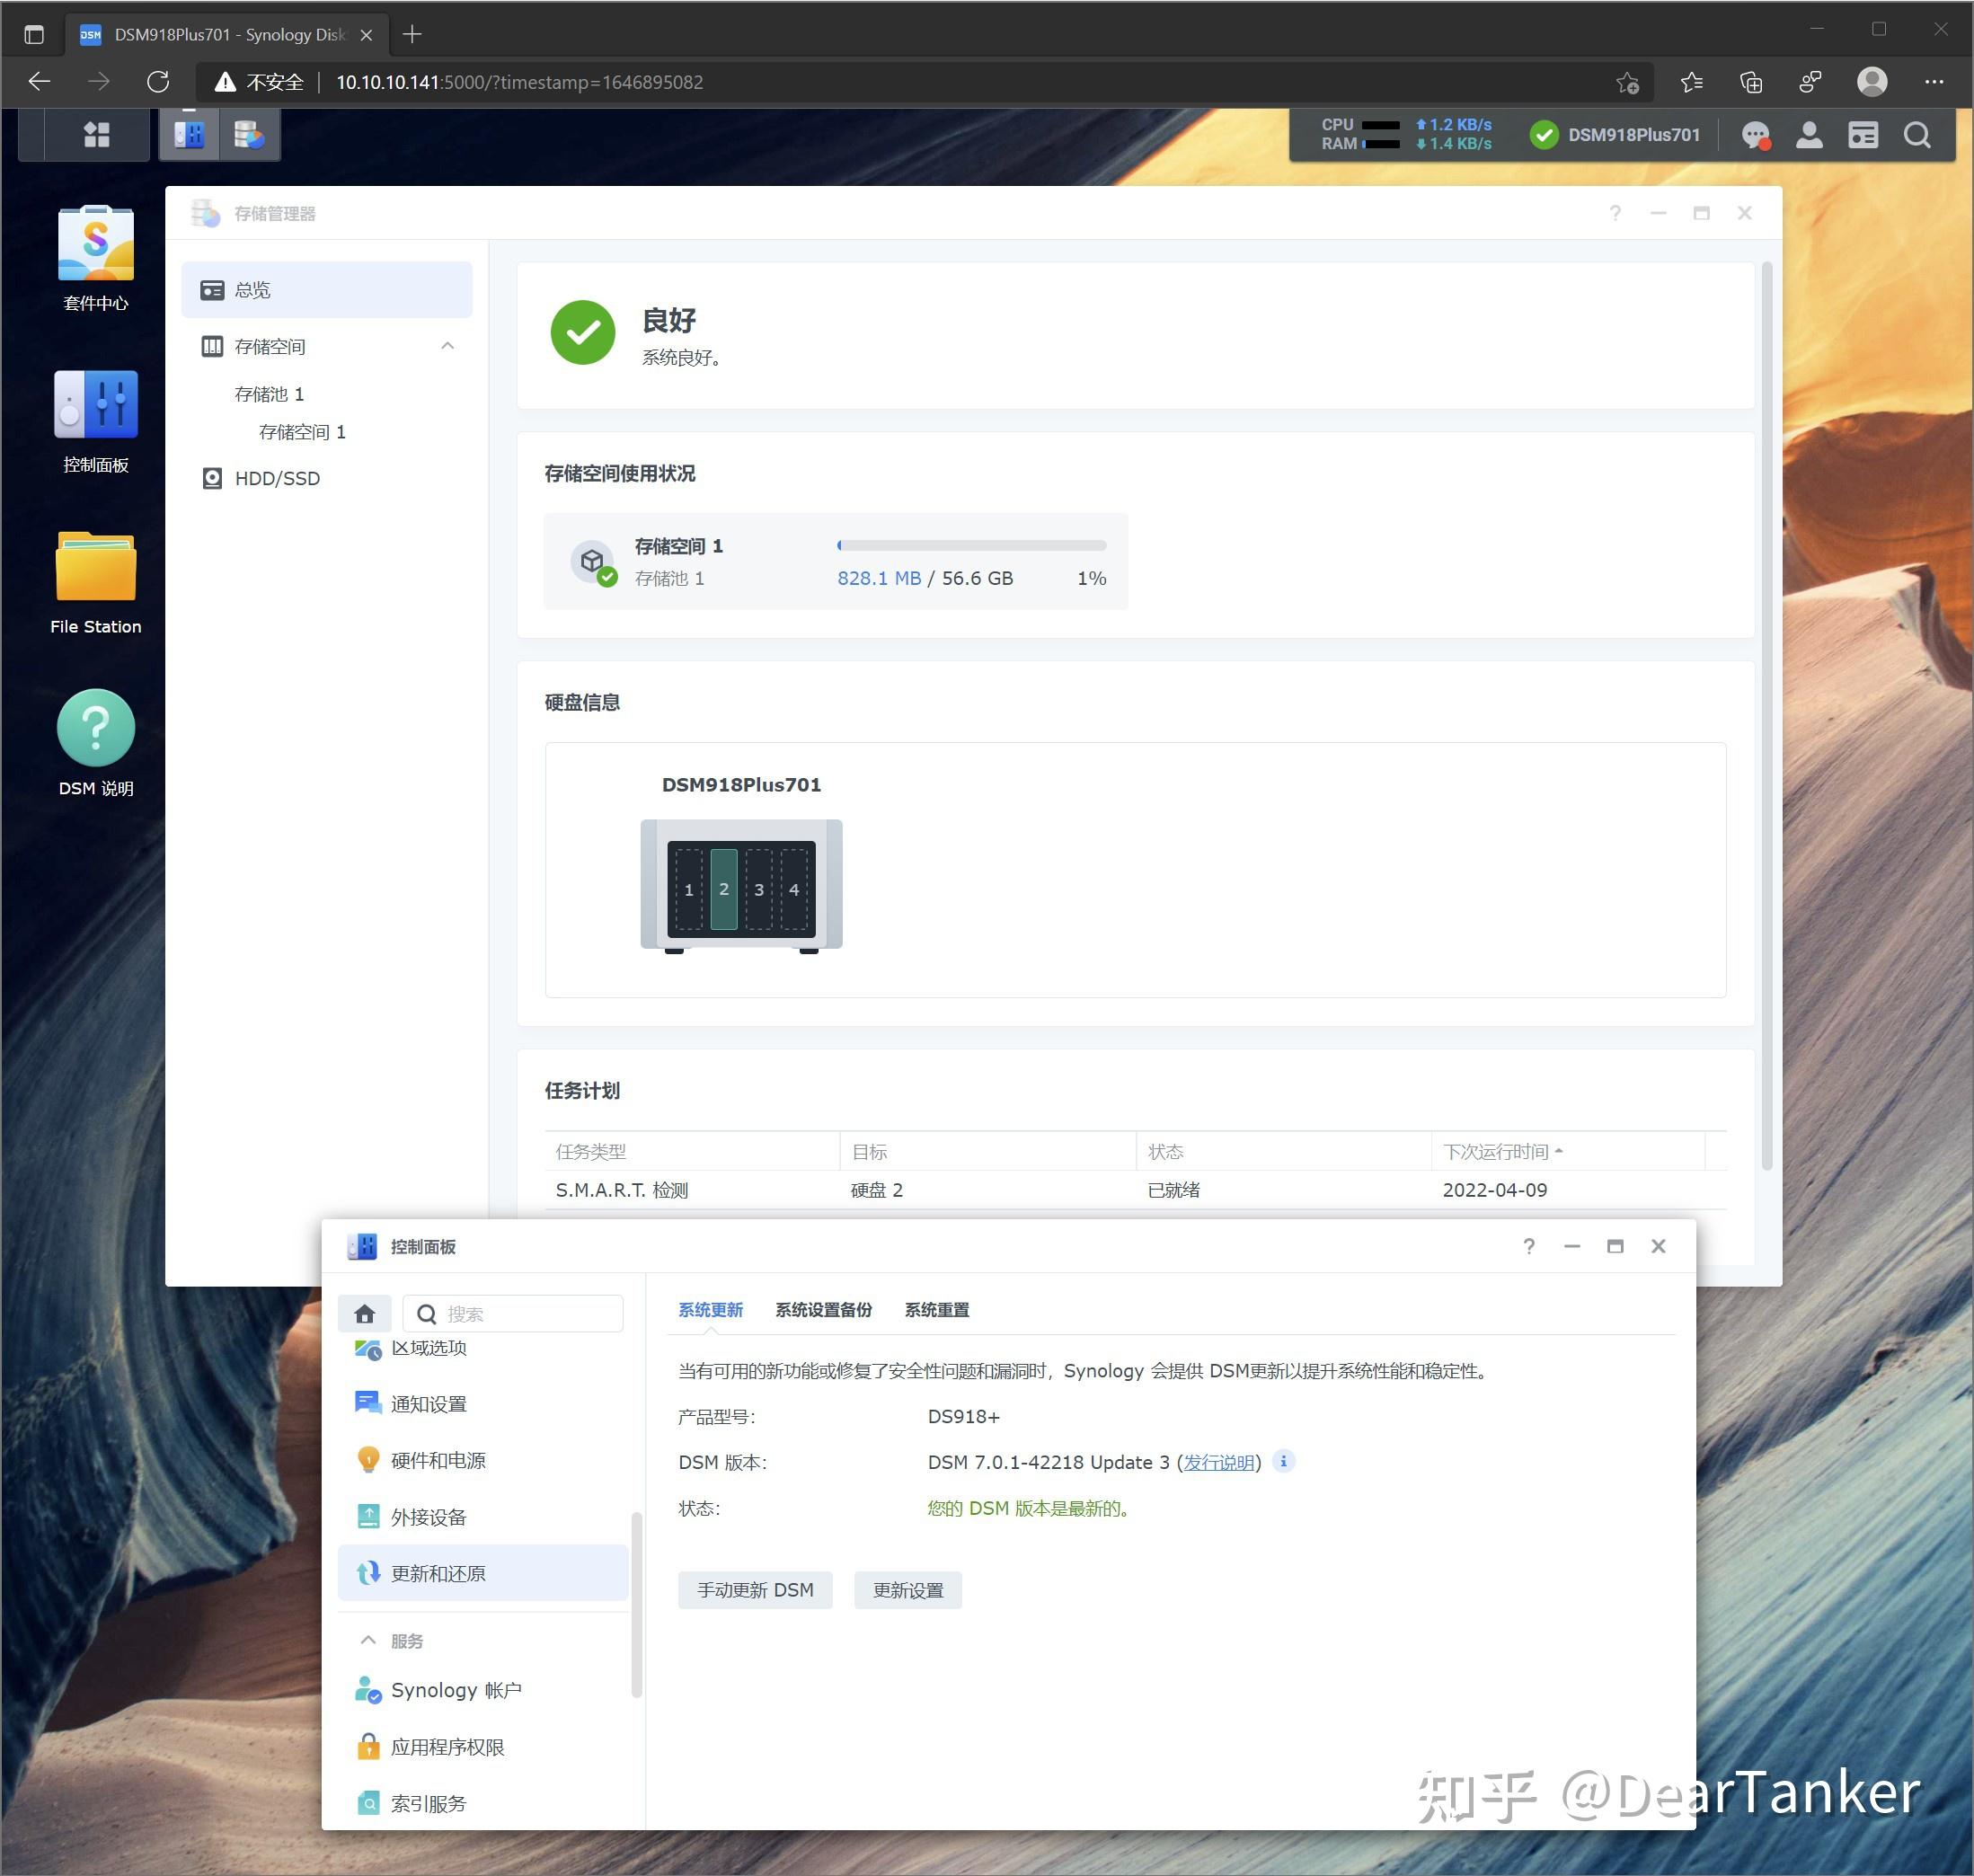This screenshot has width=1974, height=1876.
Task: Open DSM notifications chat icon
Action: click(x=1755, y=135)
